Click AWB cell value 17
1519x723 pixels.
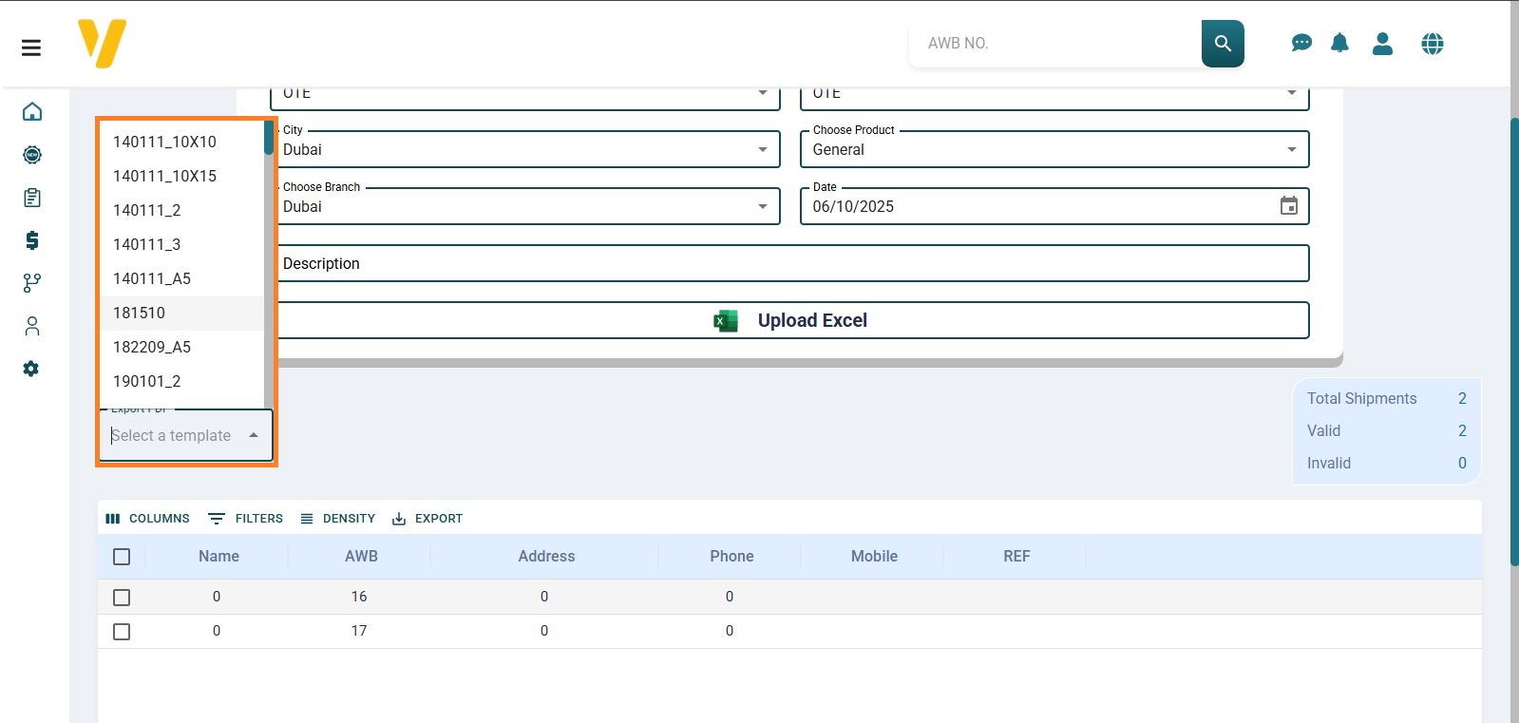(x=359, y=631)
